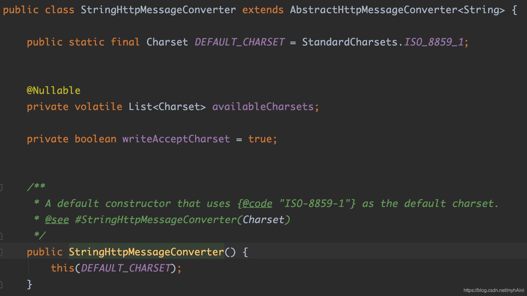
Task: Click the @Nullable annotation
Action: [54, 90]
